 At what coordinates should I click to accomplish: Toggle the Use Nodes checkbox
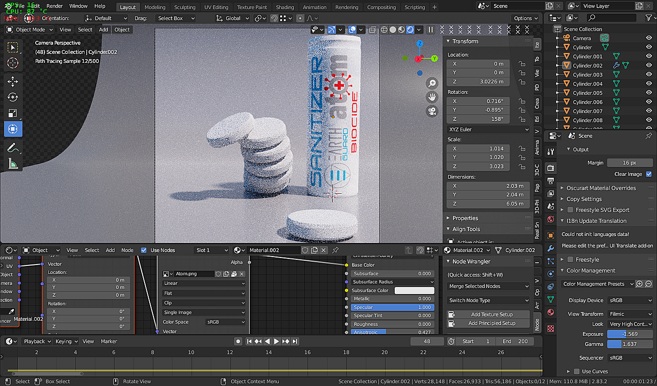[144, 250]
